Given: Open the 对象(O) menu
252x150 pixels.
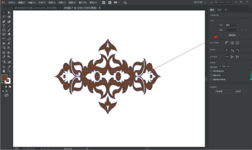Looking at the screenshot, I should (31, 3).
